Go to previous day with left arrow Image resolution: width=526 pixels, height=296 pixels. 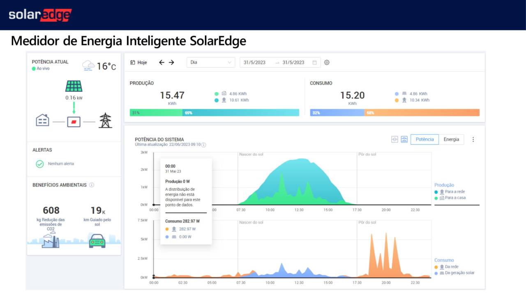[161, 62]
